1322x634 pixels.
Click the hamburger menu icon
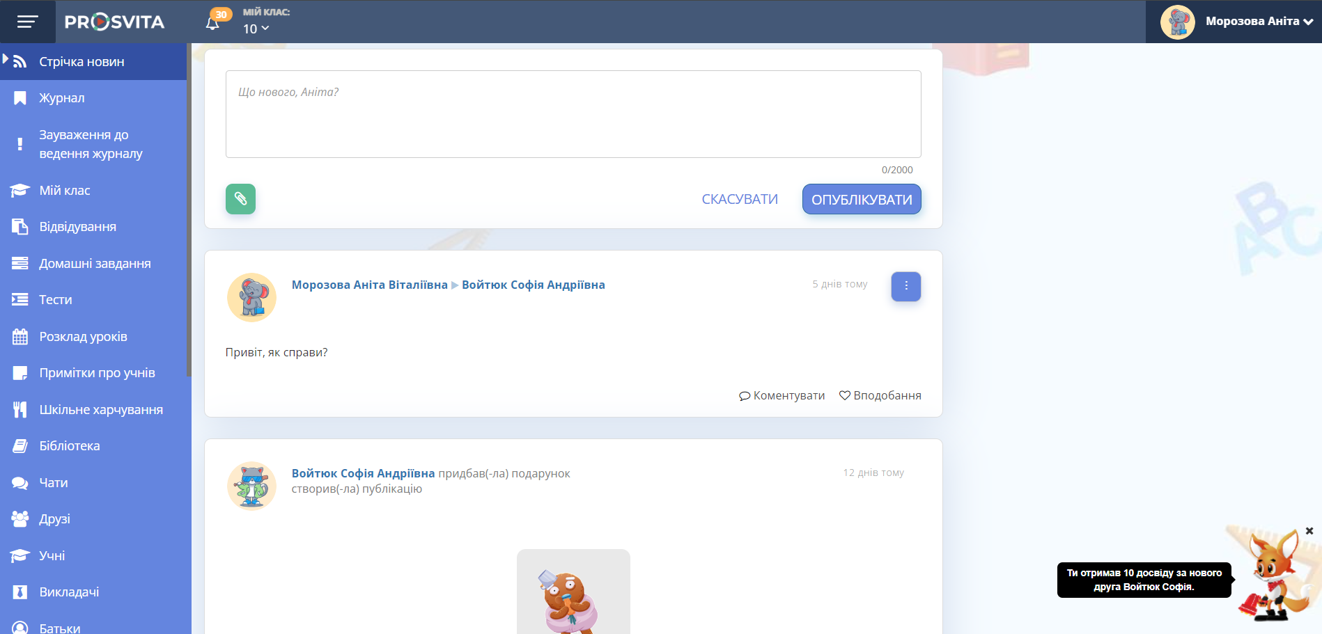coord(27,22)
